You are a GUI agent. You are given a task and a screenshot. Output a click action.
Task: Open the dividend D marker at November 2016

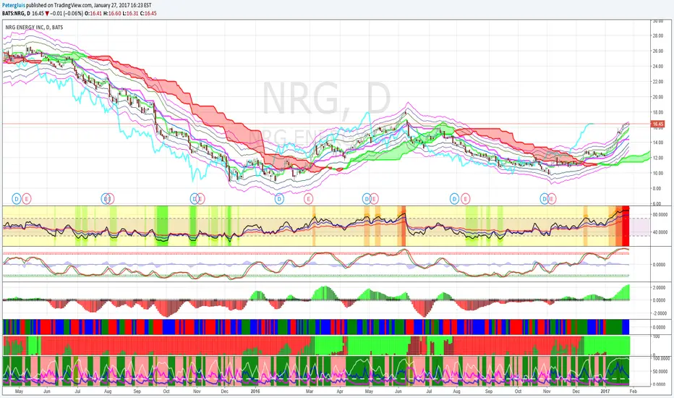(545, 199)
